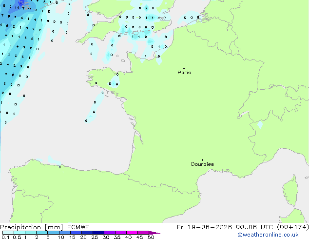309x239 pixels.
Task: Pick the magenta swatch between 45 and 50
Action: click(143, 233)
